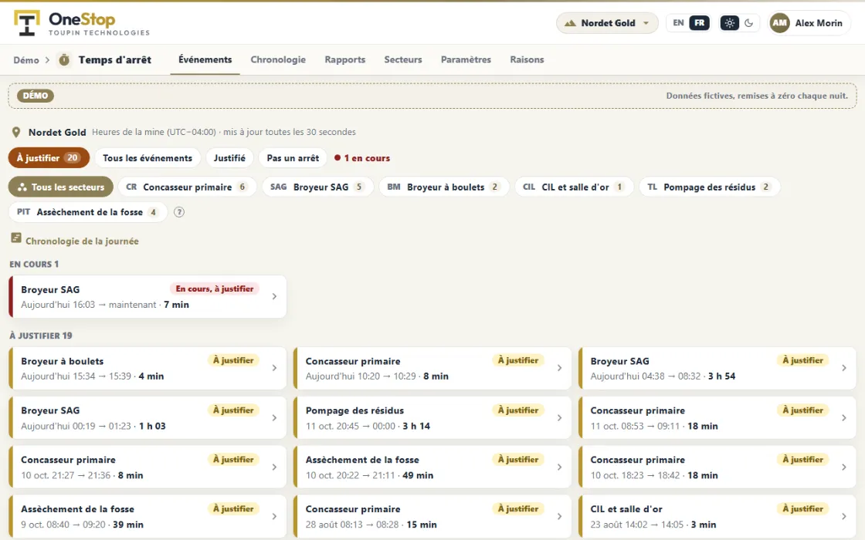Open the Rapports tab

[x=344, y=59]
